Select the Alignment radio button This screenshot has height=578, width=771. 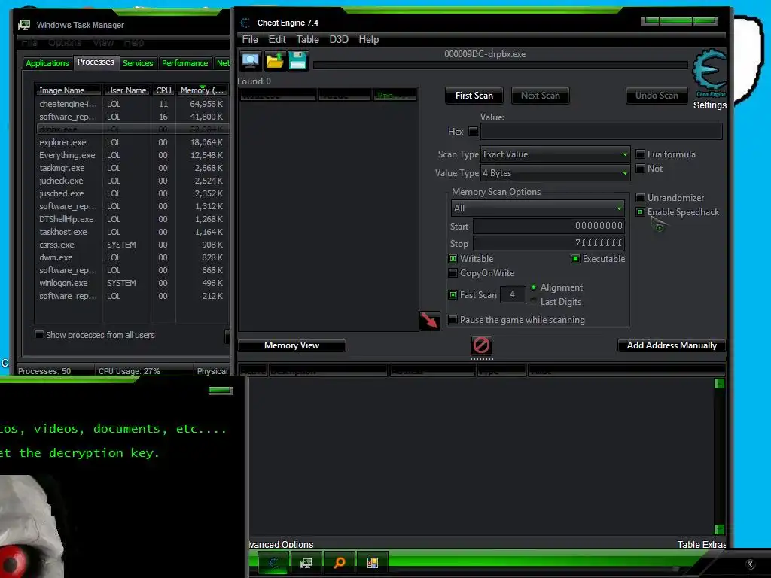pos(534,287)
